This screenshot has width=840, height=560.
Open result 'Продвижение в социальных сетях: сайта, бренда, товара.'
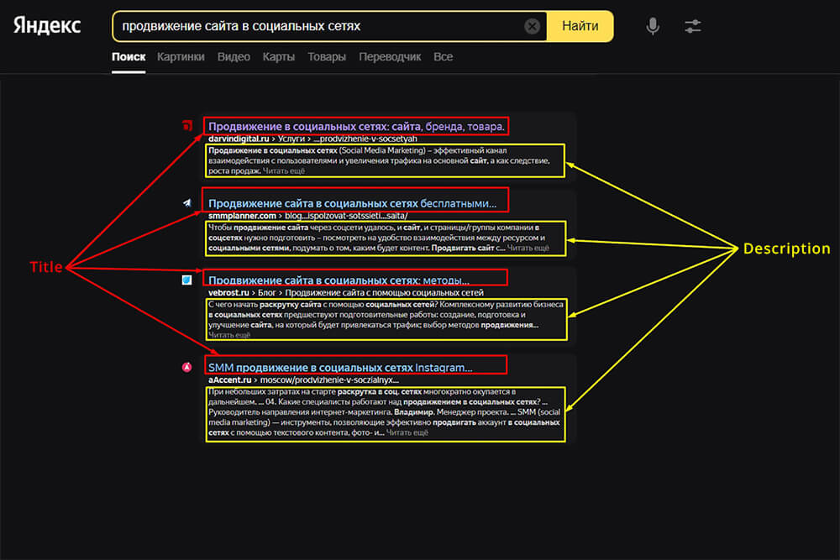(x=356, y=126)
